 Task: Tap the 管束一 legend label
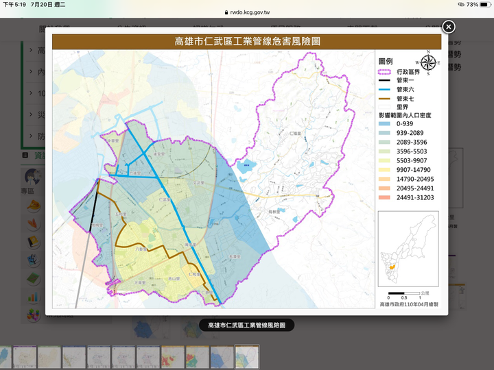[x=405, y=81]
